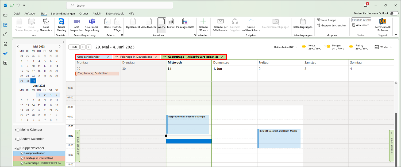Go to the previous week arrow
Viewport: 401px width, 167px height.
(83, 47)
